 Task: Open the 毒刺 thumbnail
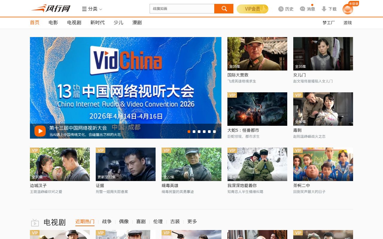(x=323, y=109)
